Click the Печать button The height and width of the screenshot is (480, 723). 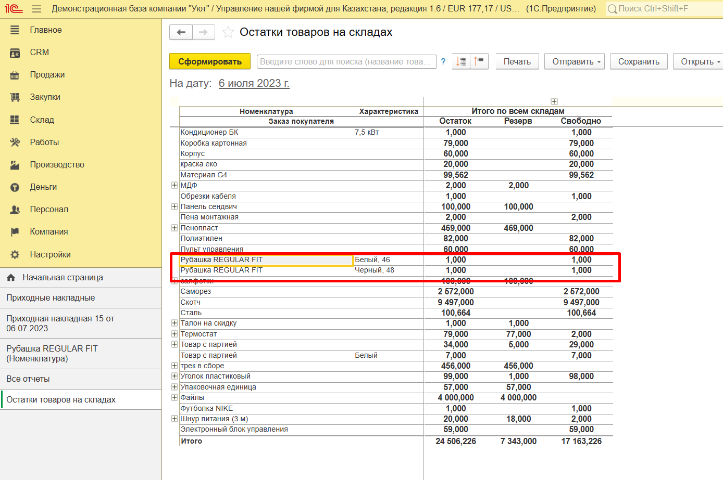pyautogui.click(x=517, y=61)
